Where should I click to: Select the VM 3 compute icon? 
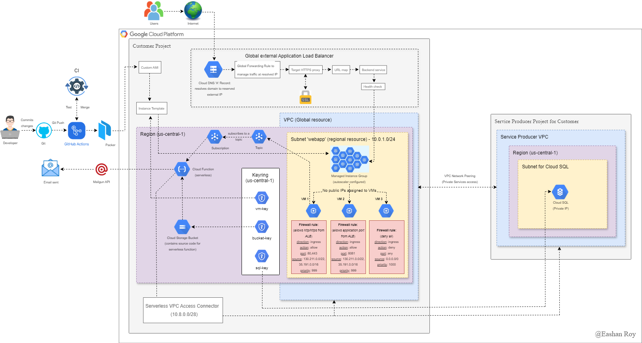point(386,211)
